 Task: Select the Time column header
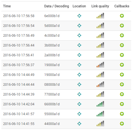pos(7,6)
